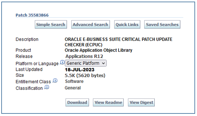Click the Classification info icon
The image size is (197, 116).
click(47, 87)
